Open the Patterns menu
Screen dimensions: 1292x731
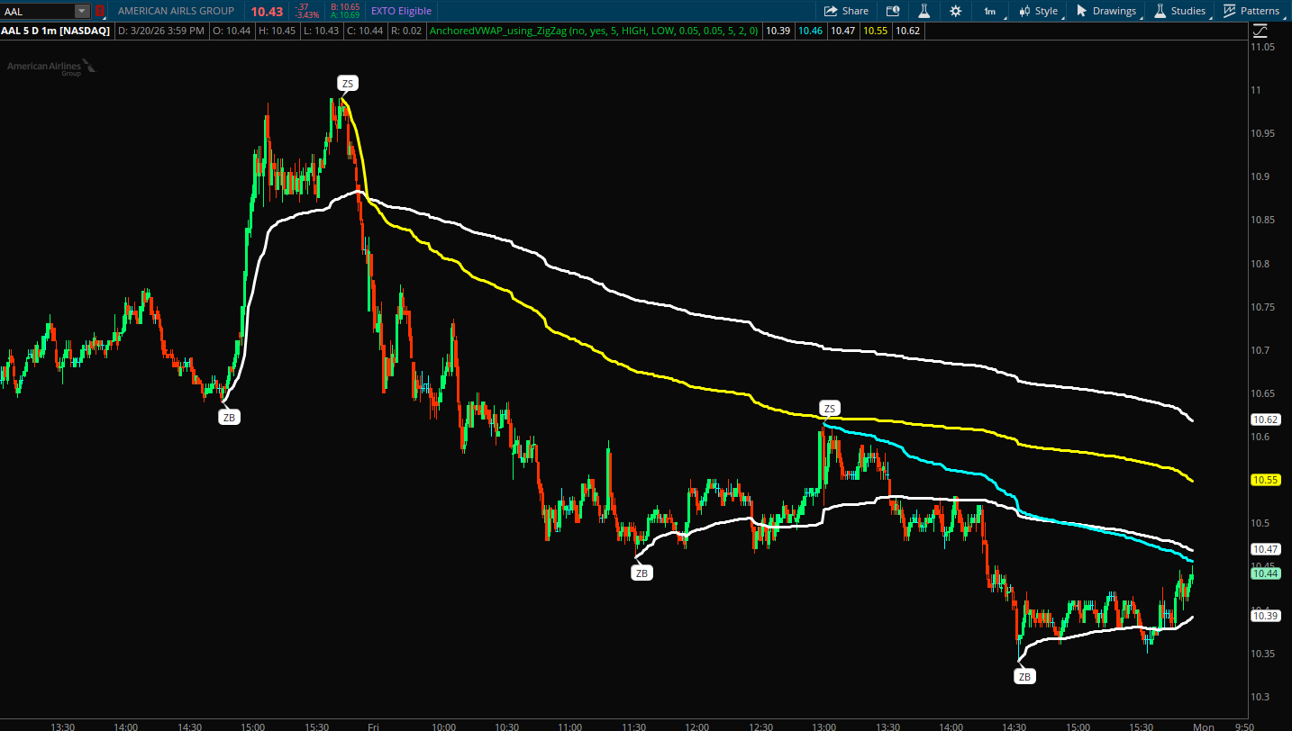click(x=1252, y=11)
